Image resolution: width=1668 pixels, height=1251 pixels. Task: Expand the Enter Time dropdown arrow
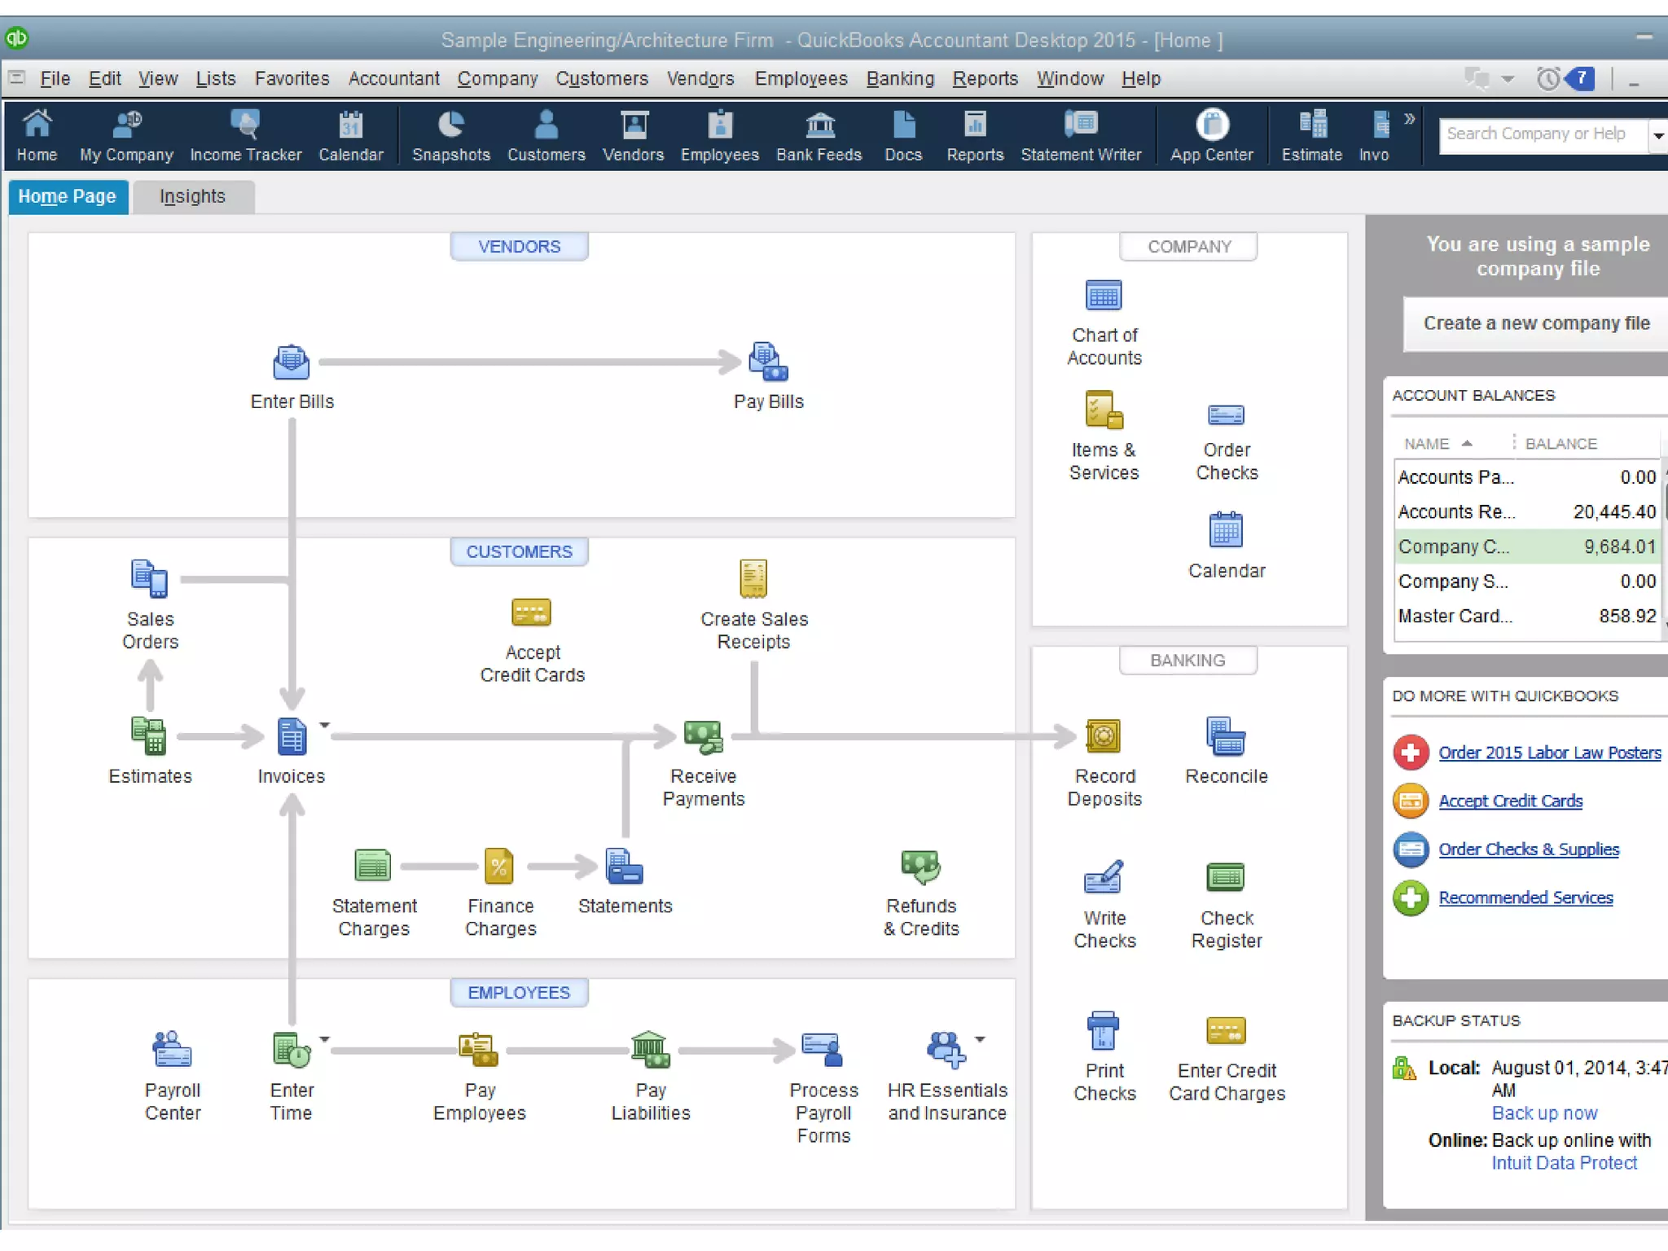pyautogui.click(x=324, y=1039)
